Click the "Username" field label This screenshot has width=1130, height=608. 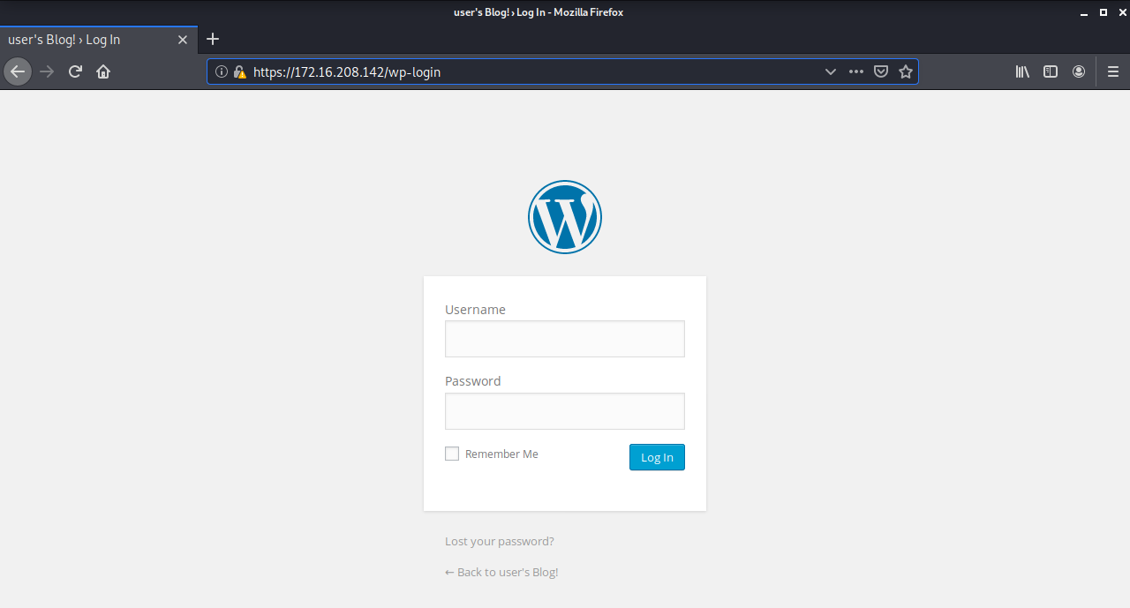tap(475, 310)
